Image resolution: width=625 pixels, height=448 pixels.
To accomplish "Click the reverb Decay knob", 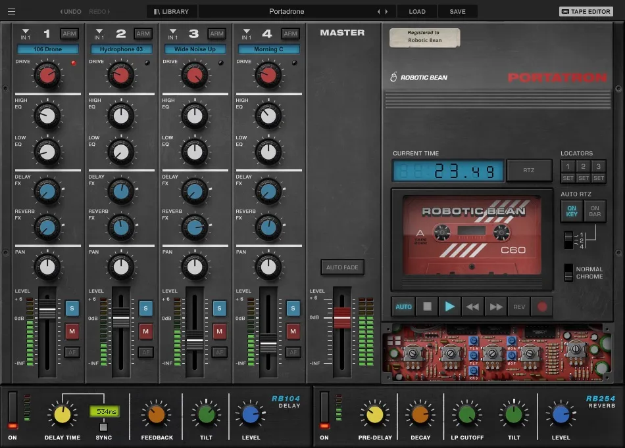I will (x=420, y=414).
